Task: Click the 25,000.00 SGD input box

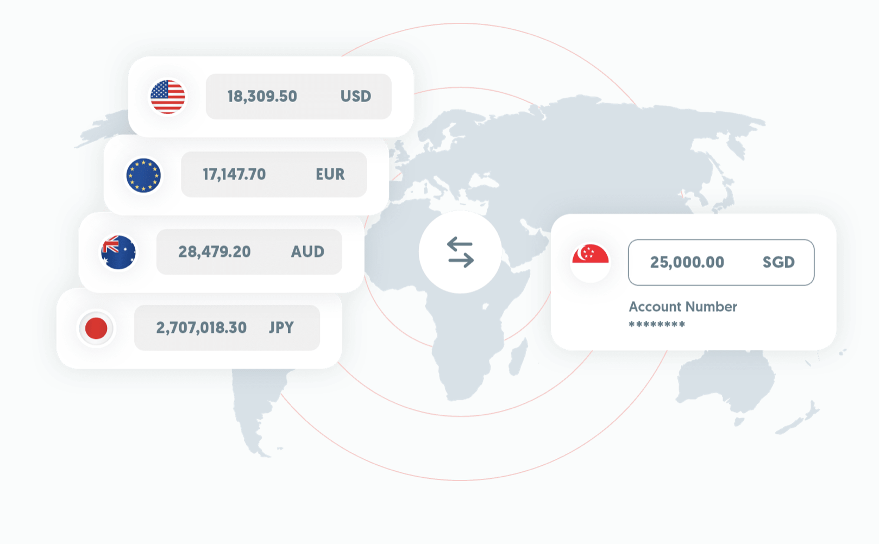Action: (x=721, y=262)
